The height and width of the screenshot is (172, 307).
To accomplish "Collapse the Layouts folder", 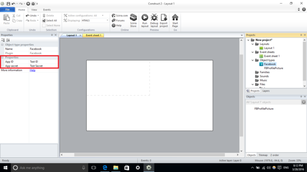I will (x=252, y=44).
